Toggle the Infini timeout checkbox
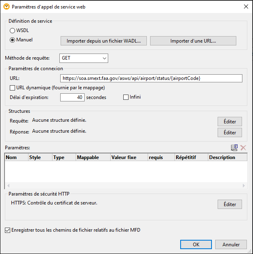253x254 pixels. click(126, 97)
